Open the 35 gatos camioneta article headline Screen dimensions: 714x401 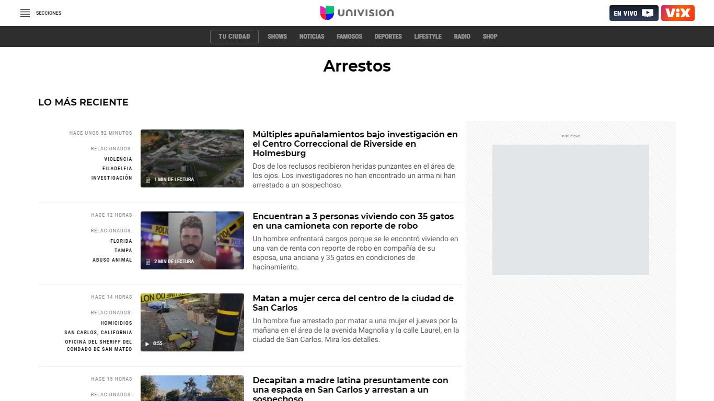(x=353, y=221)
